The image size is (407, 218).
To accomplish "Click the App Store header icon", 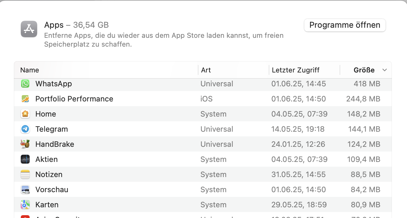I will tap(29, 29).
